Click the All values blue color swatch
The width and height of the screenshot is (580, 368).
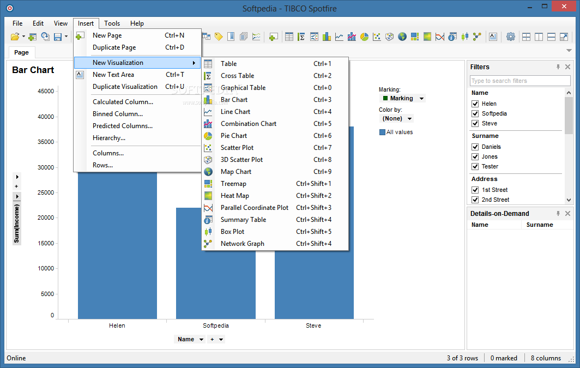coord(383,132)
